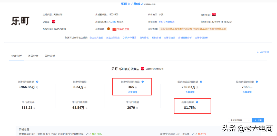This screenshot has width=277, height=136.
Task: Click the 6.24万 sales volume value
Action: click(x=78, y=87)
